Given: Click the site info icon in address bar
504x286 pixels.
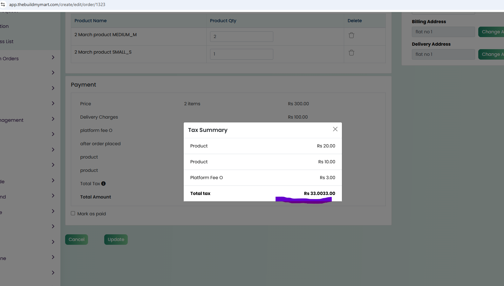Looking at the screenshot, I should pyautogui.click(x=3, y=4).
